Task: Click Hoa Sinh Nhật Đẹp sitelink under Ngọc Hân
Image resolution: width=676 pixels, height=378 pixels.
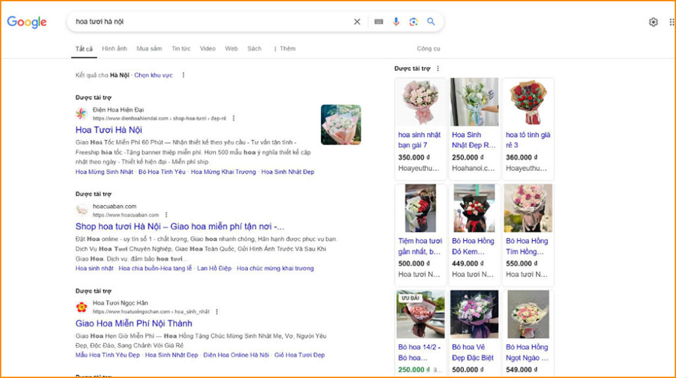Action: coord(172,355)
